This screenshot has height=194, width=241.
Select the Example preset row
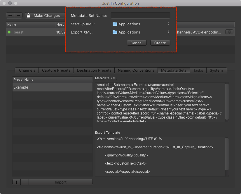pos(53,87)
